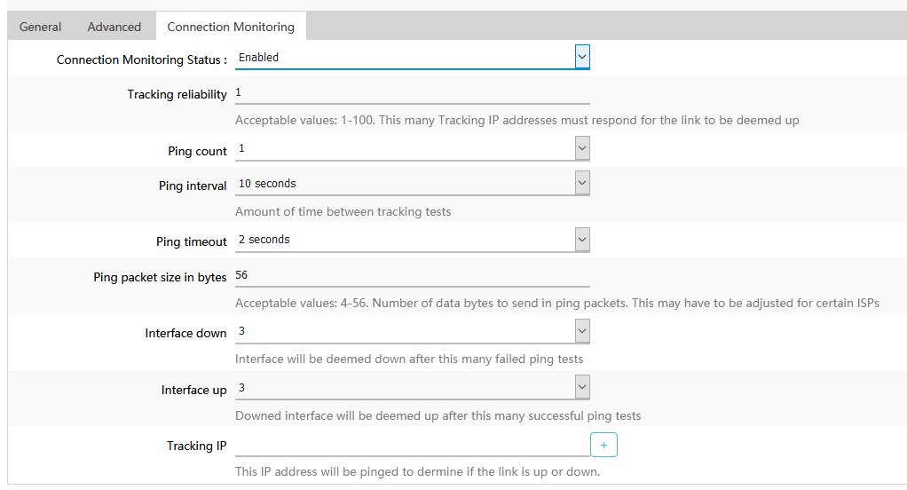Select the Connection Monitoring tab
The image size is (907, 490).
click(x=231, y=27)
